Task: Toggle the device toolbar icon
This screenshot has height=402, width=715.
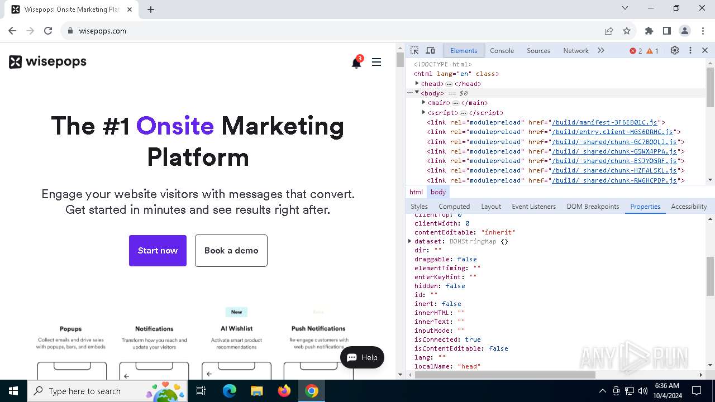Action: [x=430, y=50]
